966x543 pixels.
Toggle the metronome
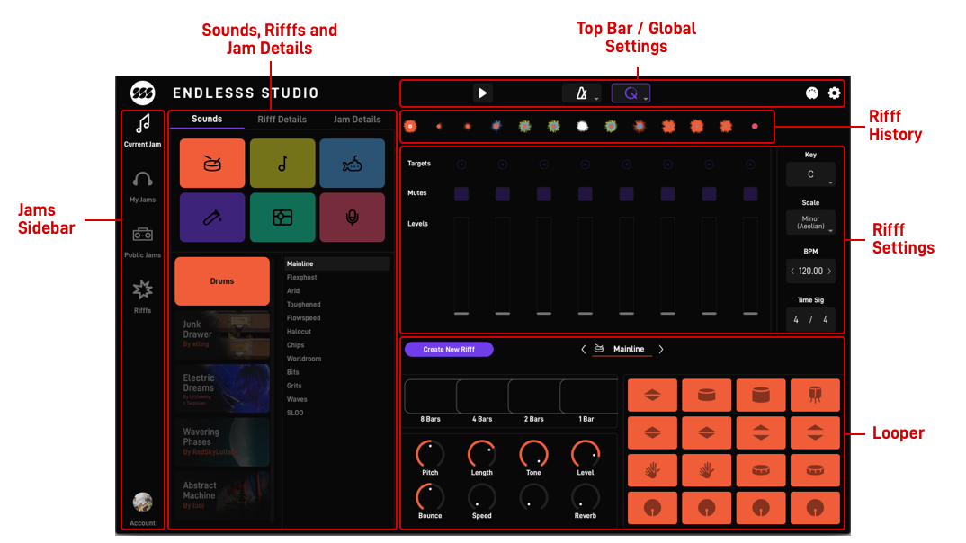[580, 93]
